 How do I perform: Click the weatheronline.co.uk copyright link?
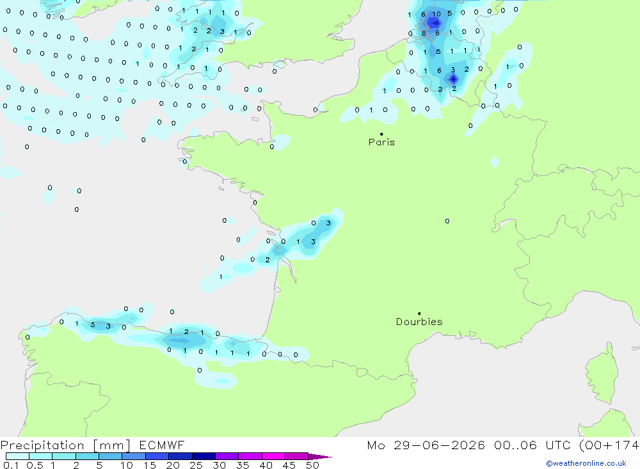coord(586,463)
